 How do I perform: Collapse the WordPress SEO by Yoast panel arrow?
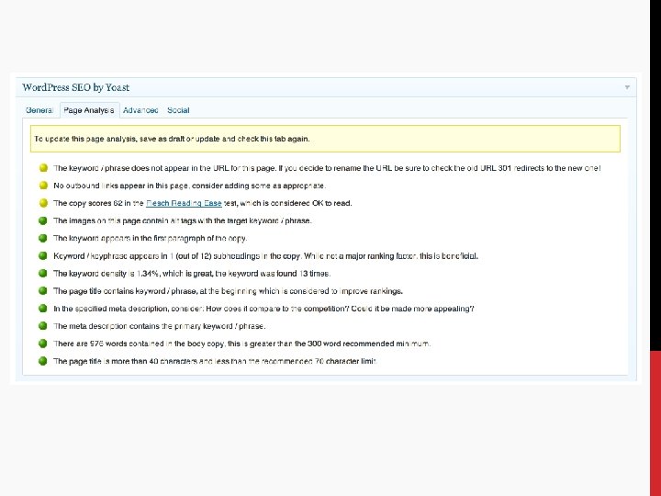627,87
